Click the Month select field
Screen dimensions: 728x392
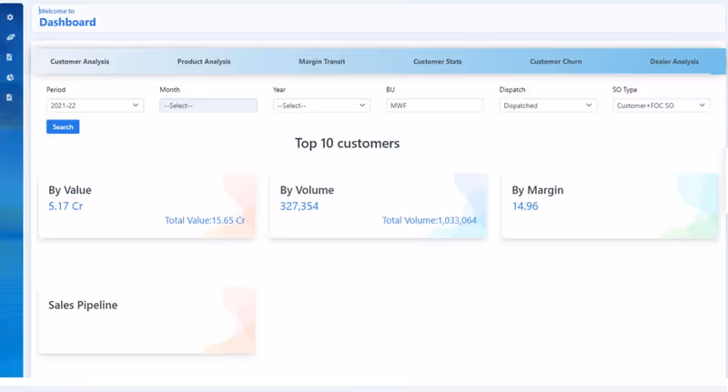click(x=208, y=106)
